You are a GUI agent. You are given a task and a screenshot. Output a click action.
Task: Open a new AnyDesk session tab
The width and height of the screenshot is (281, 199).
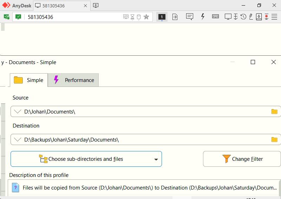(x=96, y=6)
